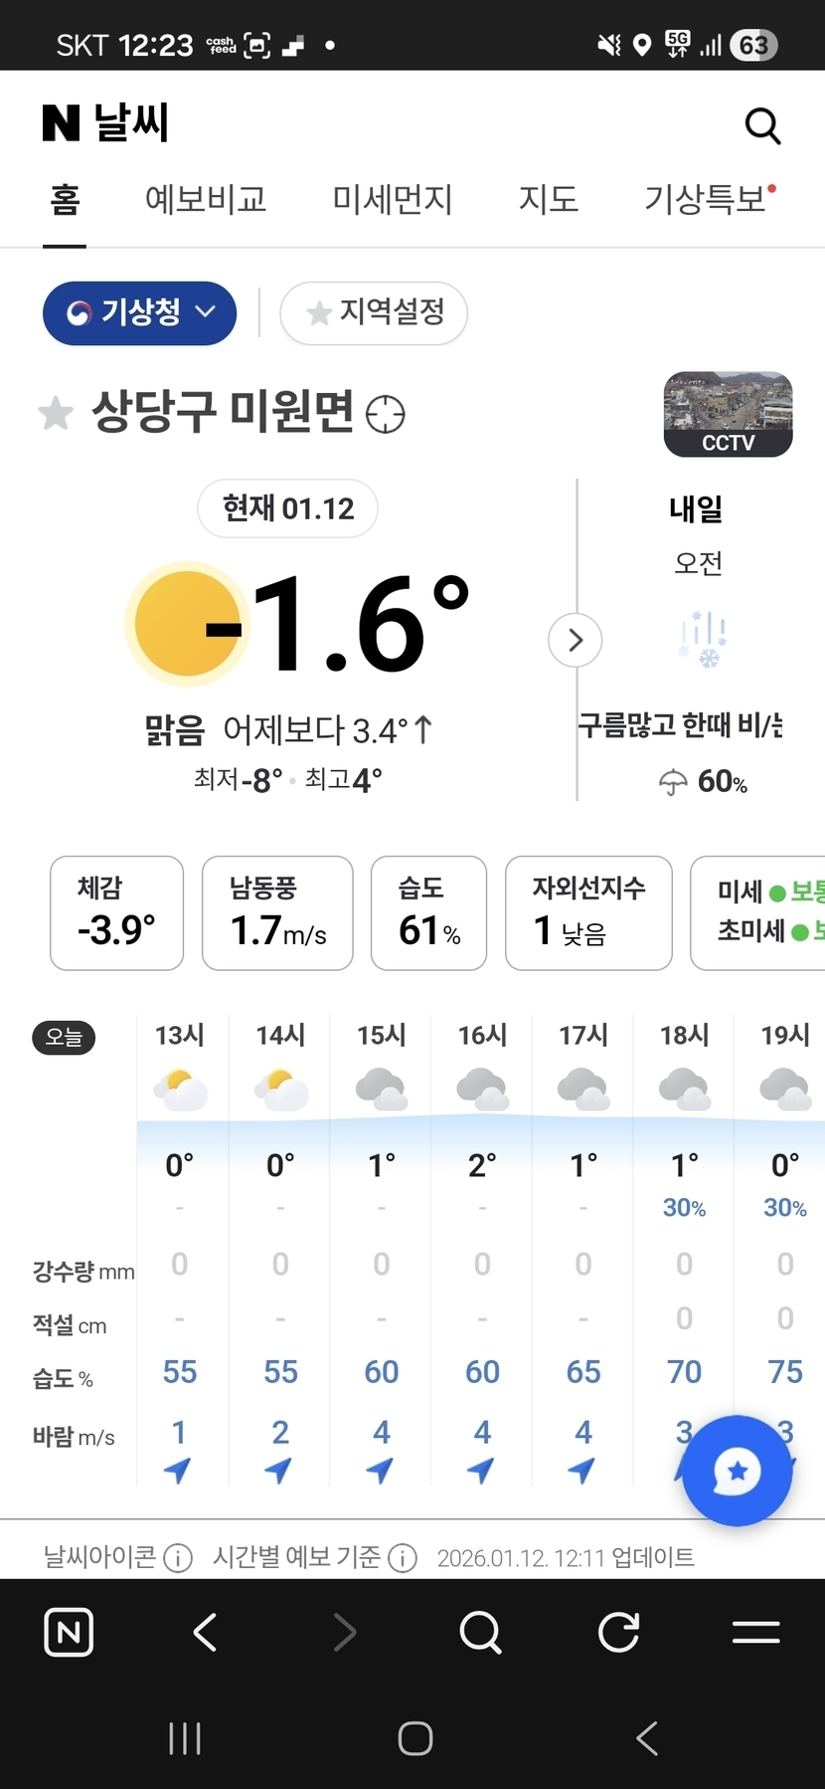Screen dimensions: 825x1789
Task: Open the browser hamburger menu
Action: (755, 1633)
